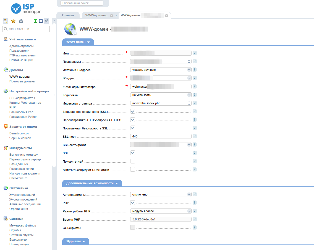This screenshot has width=314, height=250.
Task: Click the ISPmanager logo
Action: point(26,9)
